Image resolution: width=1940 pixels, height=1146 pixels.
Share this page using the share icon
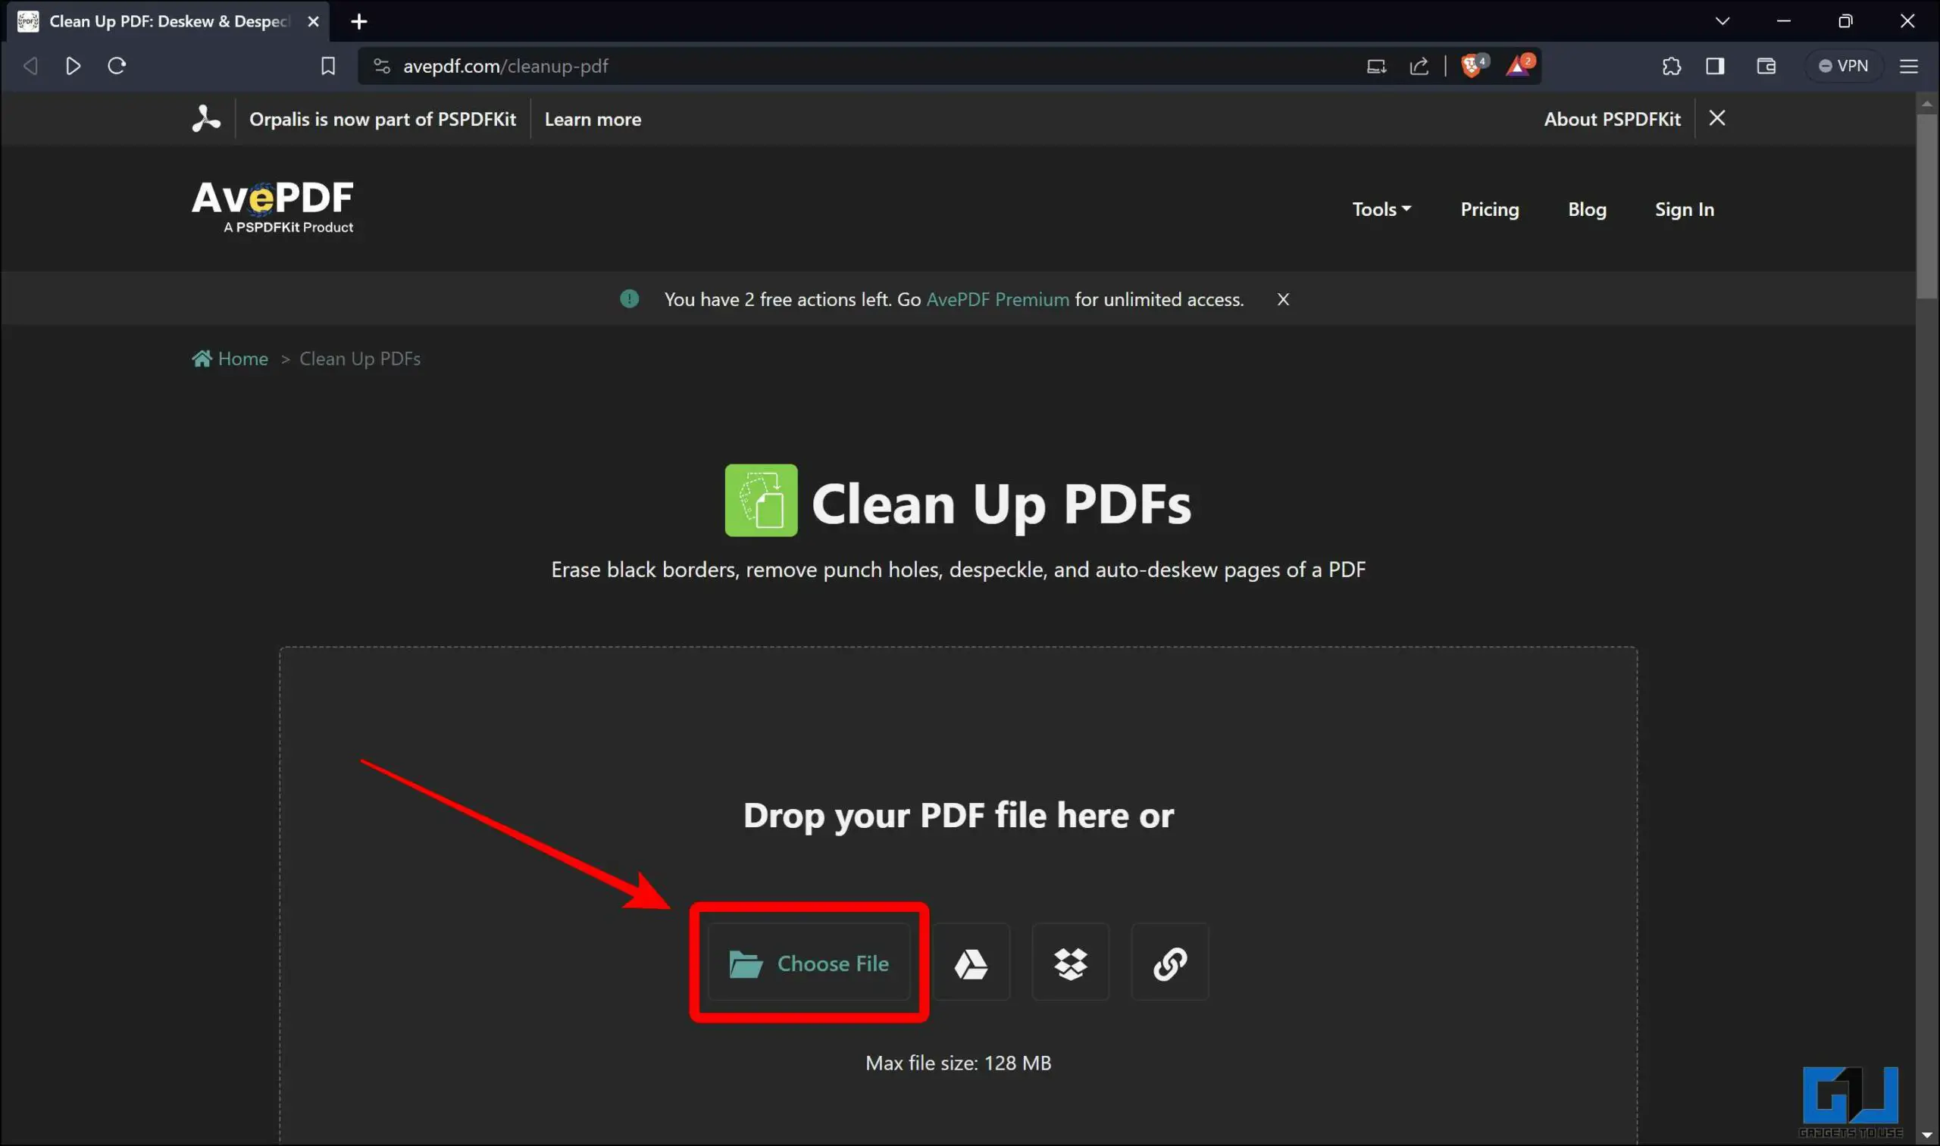click(x=1419, y=67)
